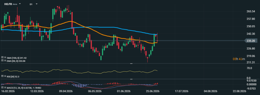Viewport: 260px width, 95px height.
Task: Open EMA indicator settings menu icon
Action: coord(2,61)
